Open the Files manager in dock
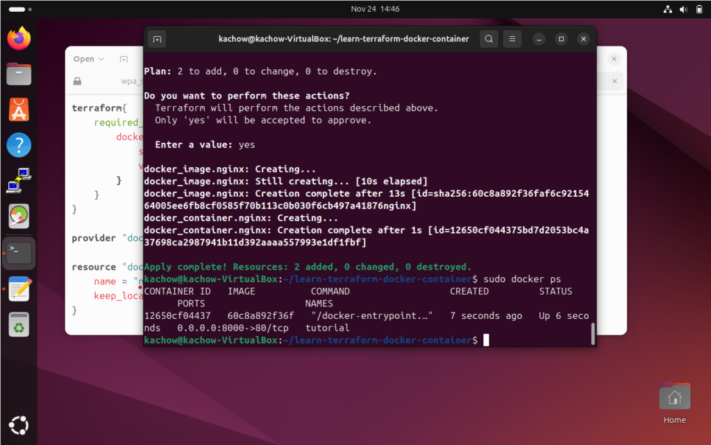The width and height of the screenshot is (711, 445). 19,73
